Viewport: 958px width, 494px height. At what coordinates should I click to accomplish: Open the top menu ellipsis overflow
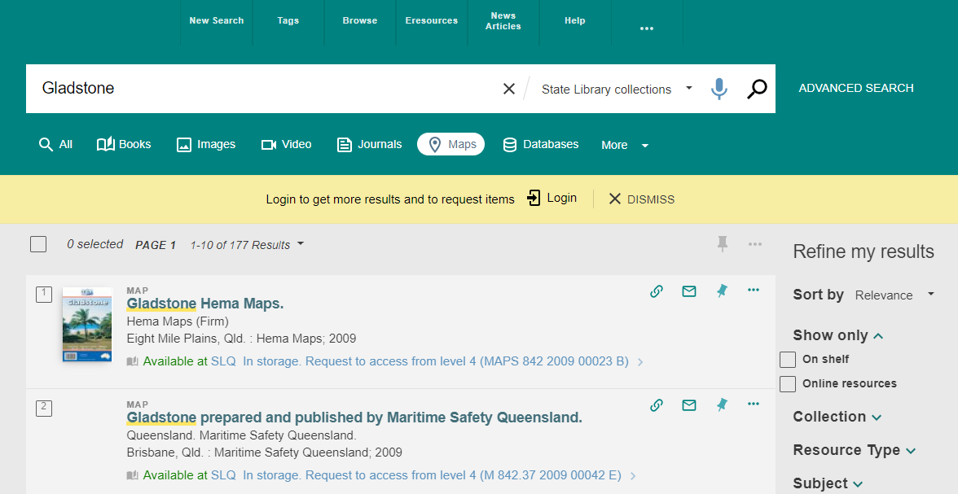pyautogui.click(x=647, y=28)
